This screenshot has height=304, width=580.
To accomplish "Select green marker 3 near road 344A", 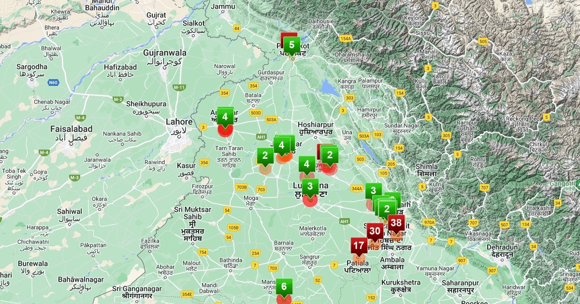I will (374, 191).
